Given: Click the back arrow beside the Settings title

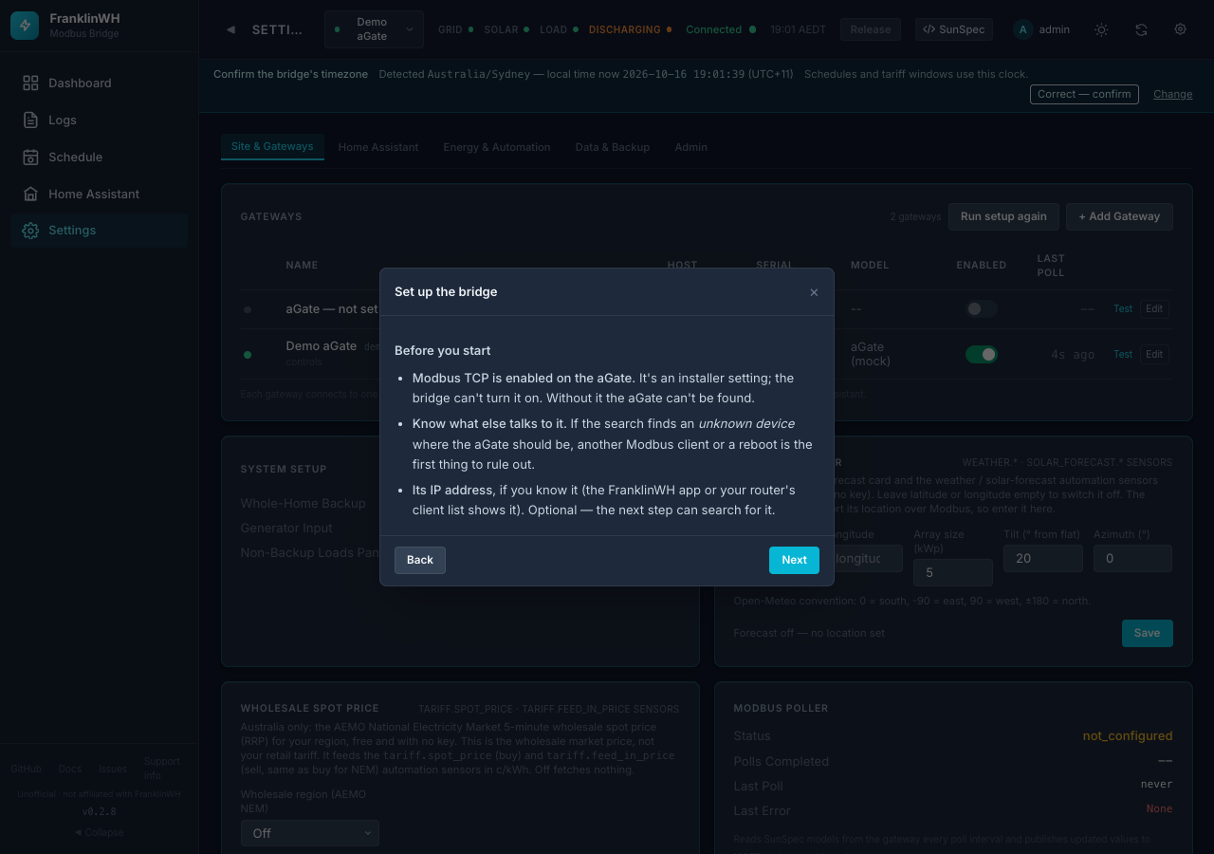Looking at the screenshot, I should coord(230,29).
